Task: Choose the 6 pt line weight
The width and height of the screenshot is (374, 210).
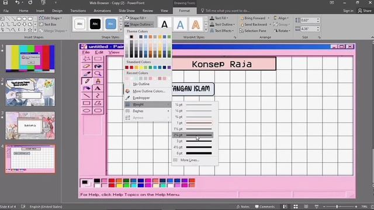Action: [x=193, y=153]
